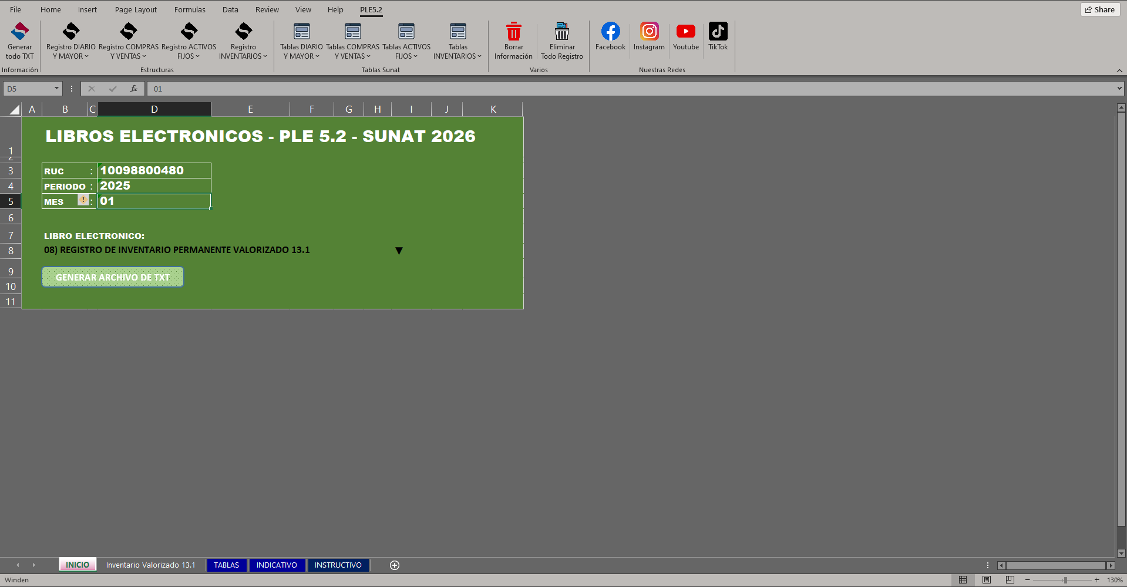Screen dimensions: 1127x587
Task: Open the Facebook link icon
Action: point(610,31)
